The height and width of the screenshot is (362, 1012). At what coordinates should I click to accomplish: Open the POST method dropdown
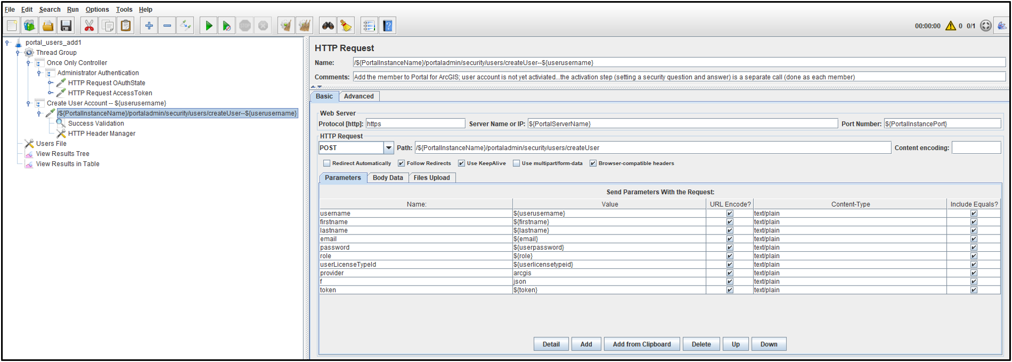[x=388, y=147]
